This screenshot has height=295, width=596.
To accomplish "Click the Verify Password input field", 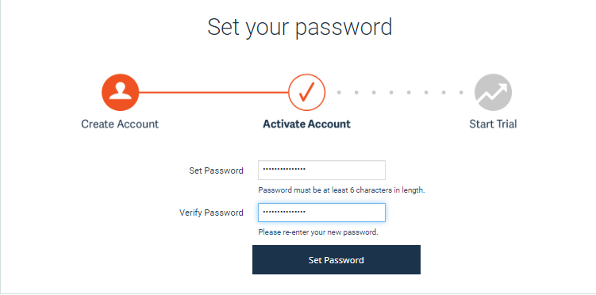I will 321,213.
